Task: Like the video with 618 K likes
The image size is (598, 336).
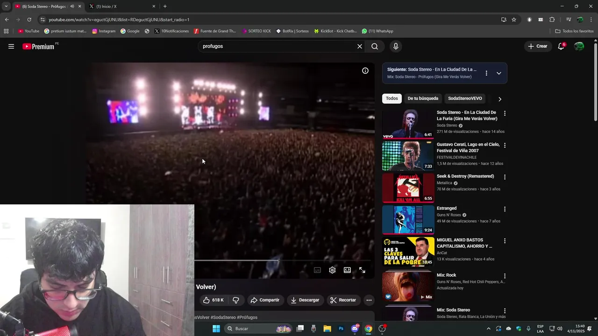Action: tap(214, 300)
